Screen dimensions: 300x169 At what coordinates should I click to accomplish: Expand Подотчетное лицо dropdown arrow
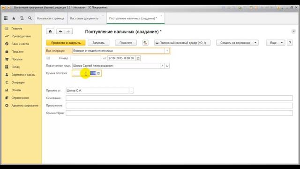163,66
